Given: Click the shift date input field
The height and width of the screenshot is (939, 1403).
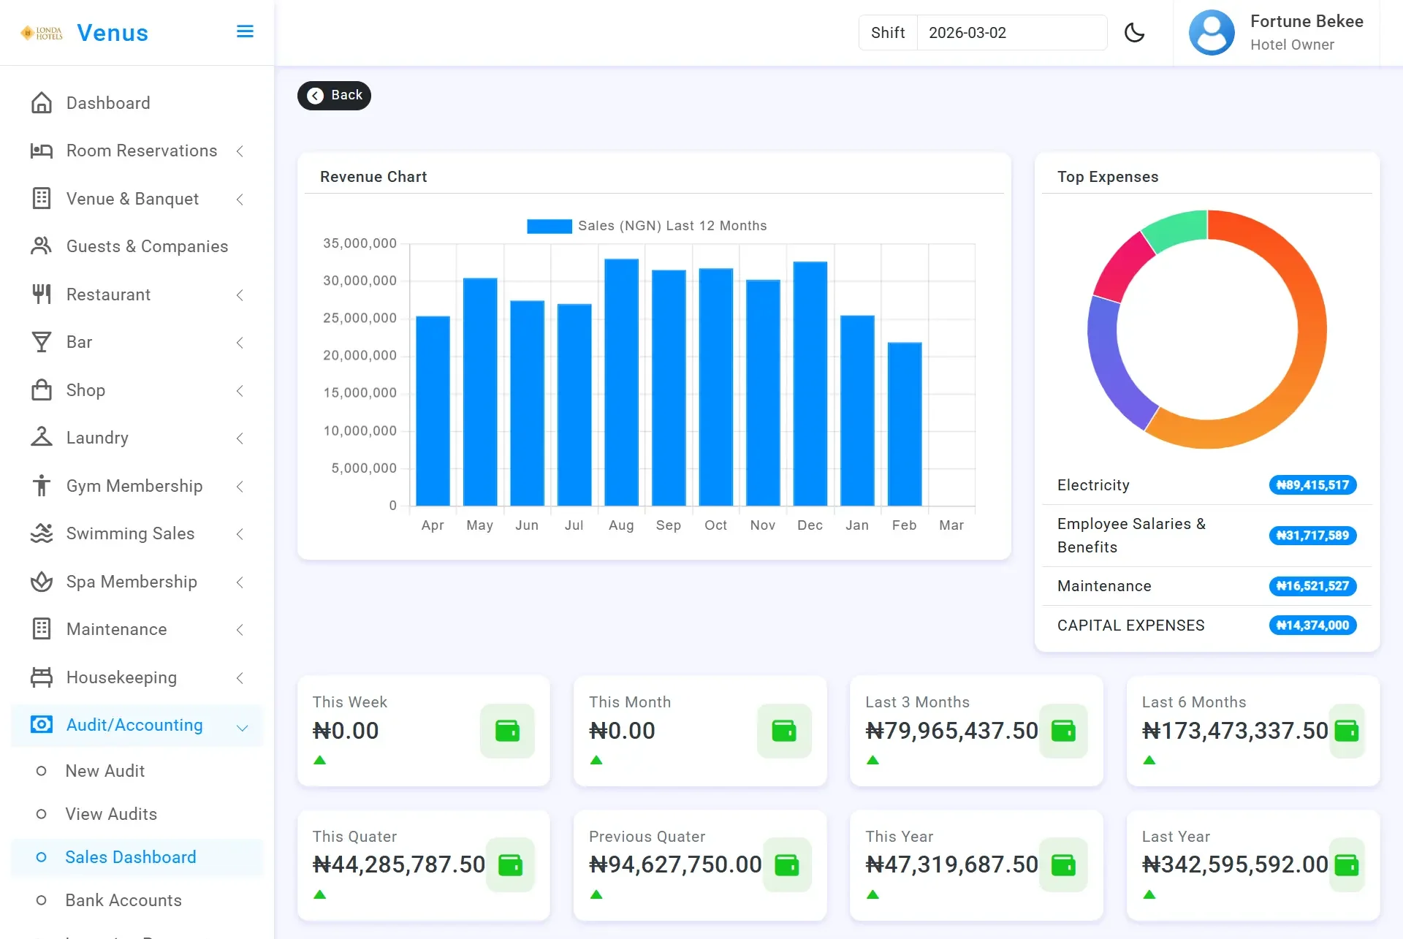Looking at the screenshot, I should pos(1011,33).
